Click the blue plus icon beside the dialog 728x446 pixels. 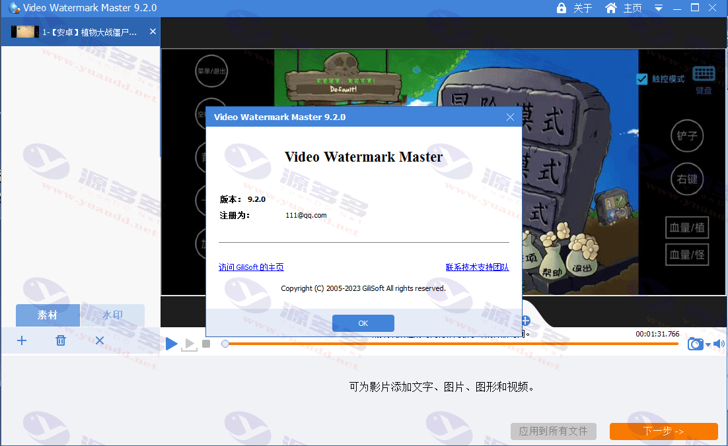click(526, 321)
